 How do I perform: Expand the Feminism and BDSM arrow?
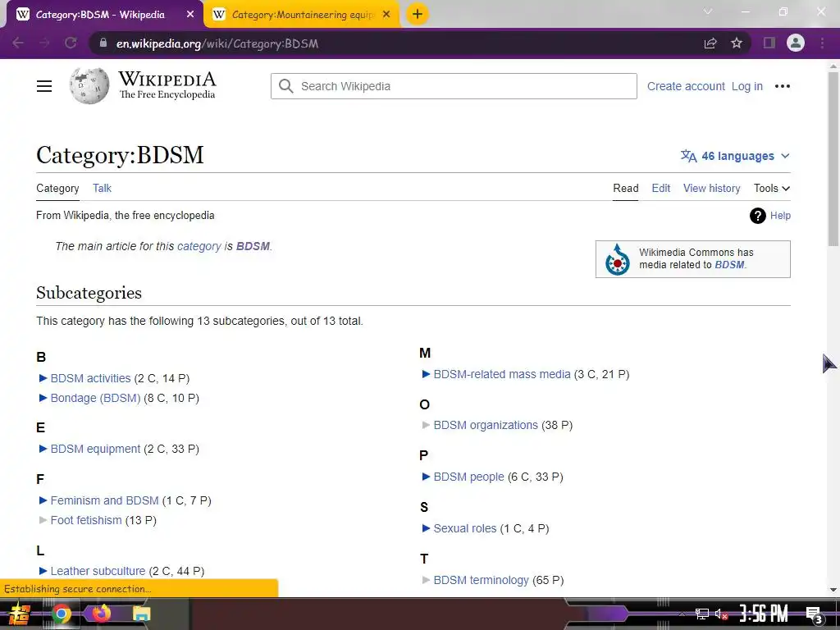[43, 500]
